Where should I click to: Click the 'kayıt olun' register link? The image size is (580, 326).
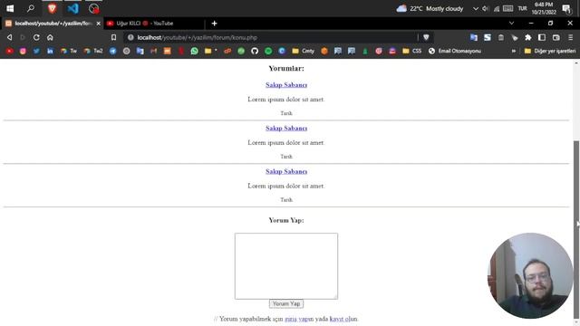[x=343, y=319]
